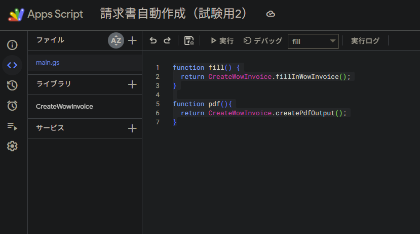The height and width of the screenshot is (234, 420).
Task: Rename project title 請求書自動作成（試験用2）
Action: (x=173, y=14)
